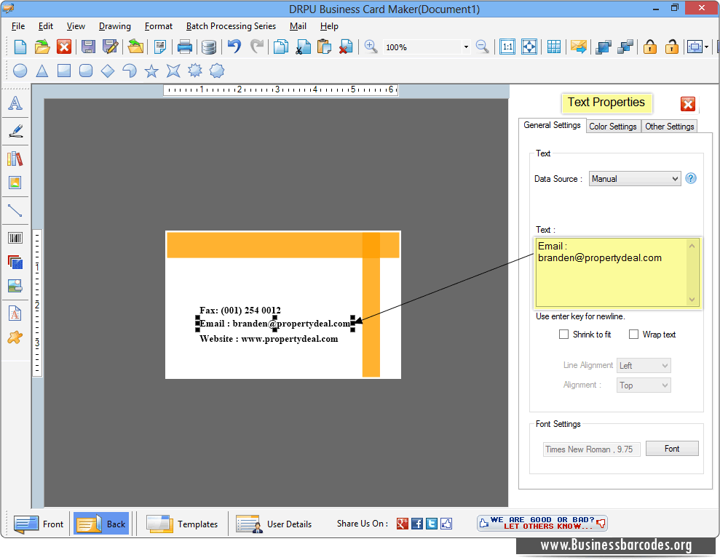The width and height of the screenshot is (720, 560).
Task: Share on Facebook icon
Action: 417,524
